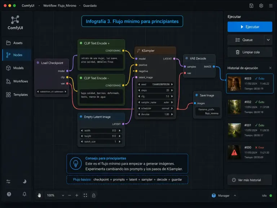This screenshot has height=208, width=277.
Task: Click VAE Decode IMAGE output socket
Action: [214, 67]
